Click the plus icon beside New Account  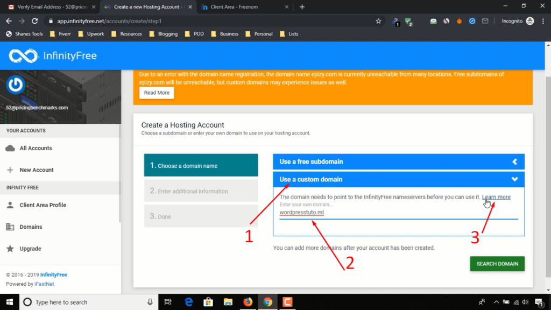pyautogui.click(x=10, y=170)
